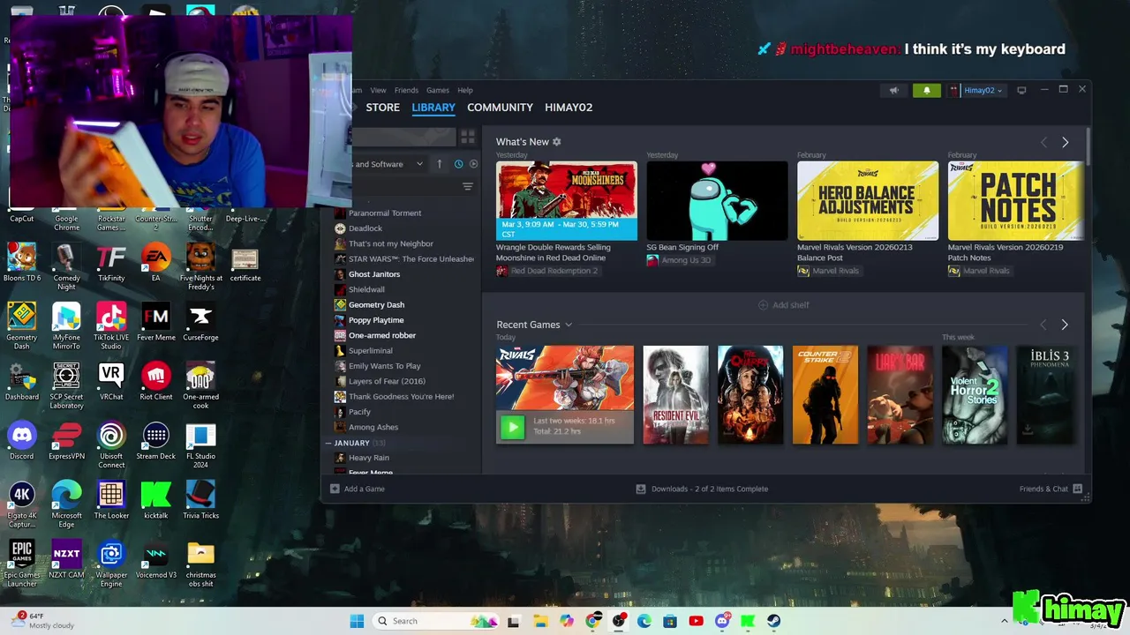1130x635 pixels.
Task: Expand Games and Software filter dropdown
Action: click(419, 164)
